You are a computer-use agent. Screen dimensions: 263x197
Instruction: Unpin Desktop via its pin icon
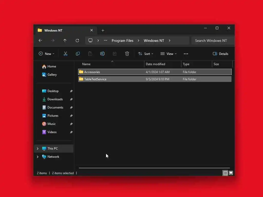pos(71,91)
